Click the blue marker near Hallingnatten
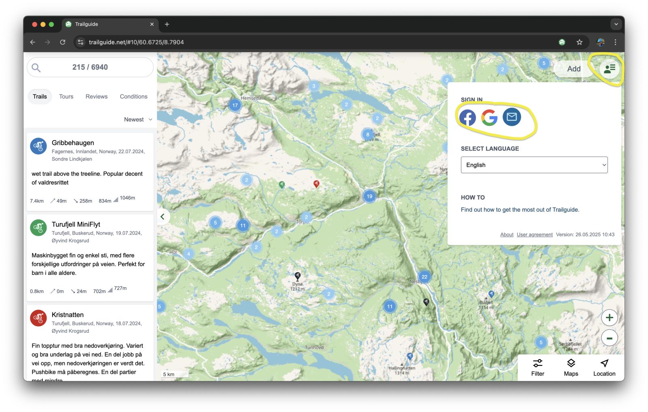The height and width of the screenshot is (412, 648). [410, 356]
